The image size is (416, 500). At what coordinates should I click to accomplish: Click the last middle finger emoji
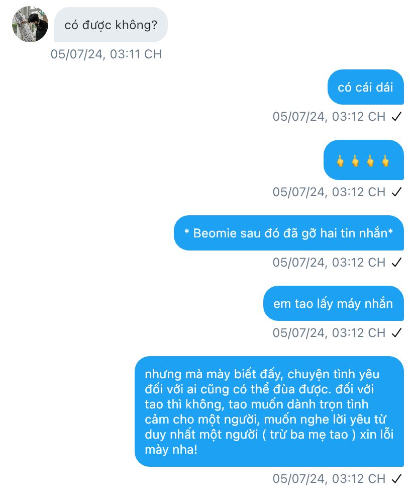(x=385, y=161)
